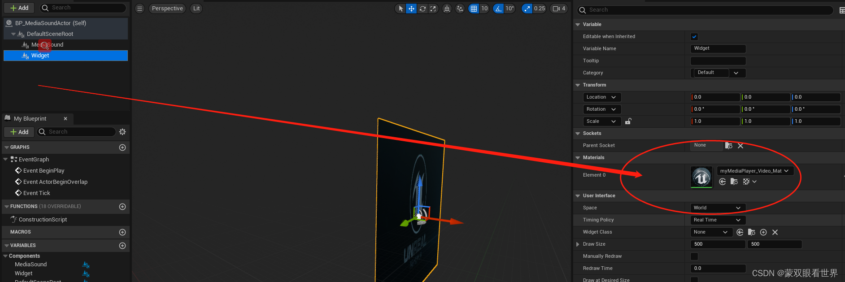Collapse the VARIABLES section
The image size is (845, 282).
(x=7, y=246)
